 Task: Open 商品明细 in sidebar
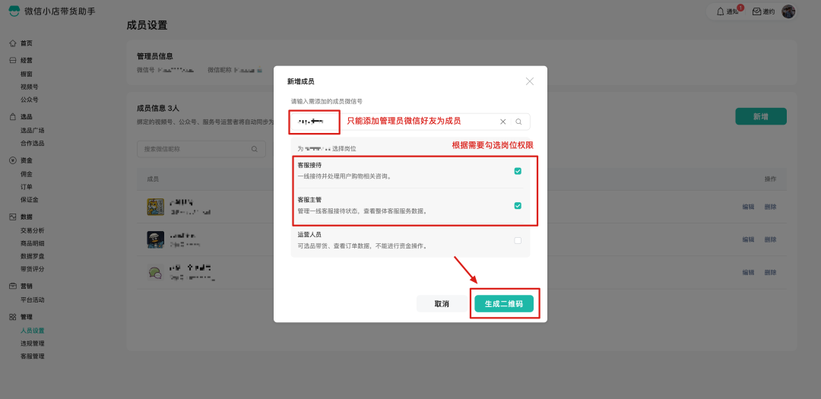33,243
